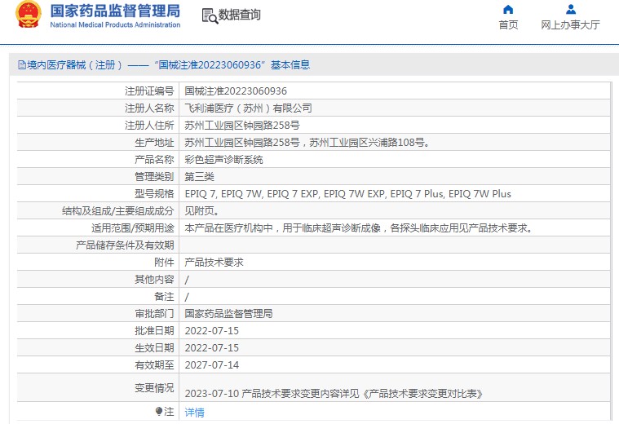Go to 首页 link text
The width and height of the screenshot is (619, 424).
click(508, 25)
